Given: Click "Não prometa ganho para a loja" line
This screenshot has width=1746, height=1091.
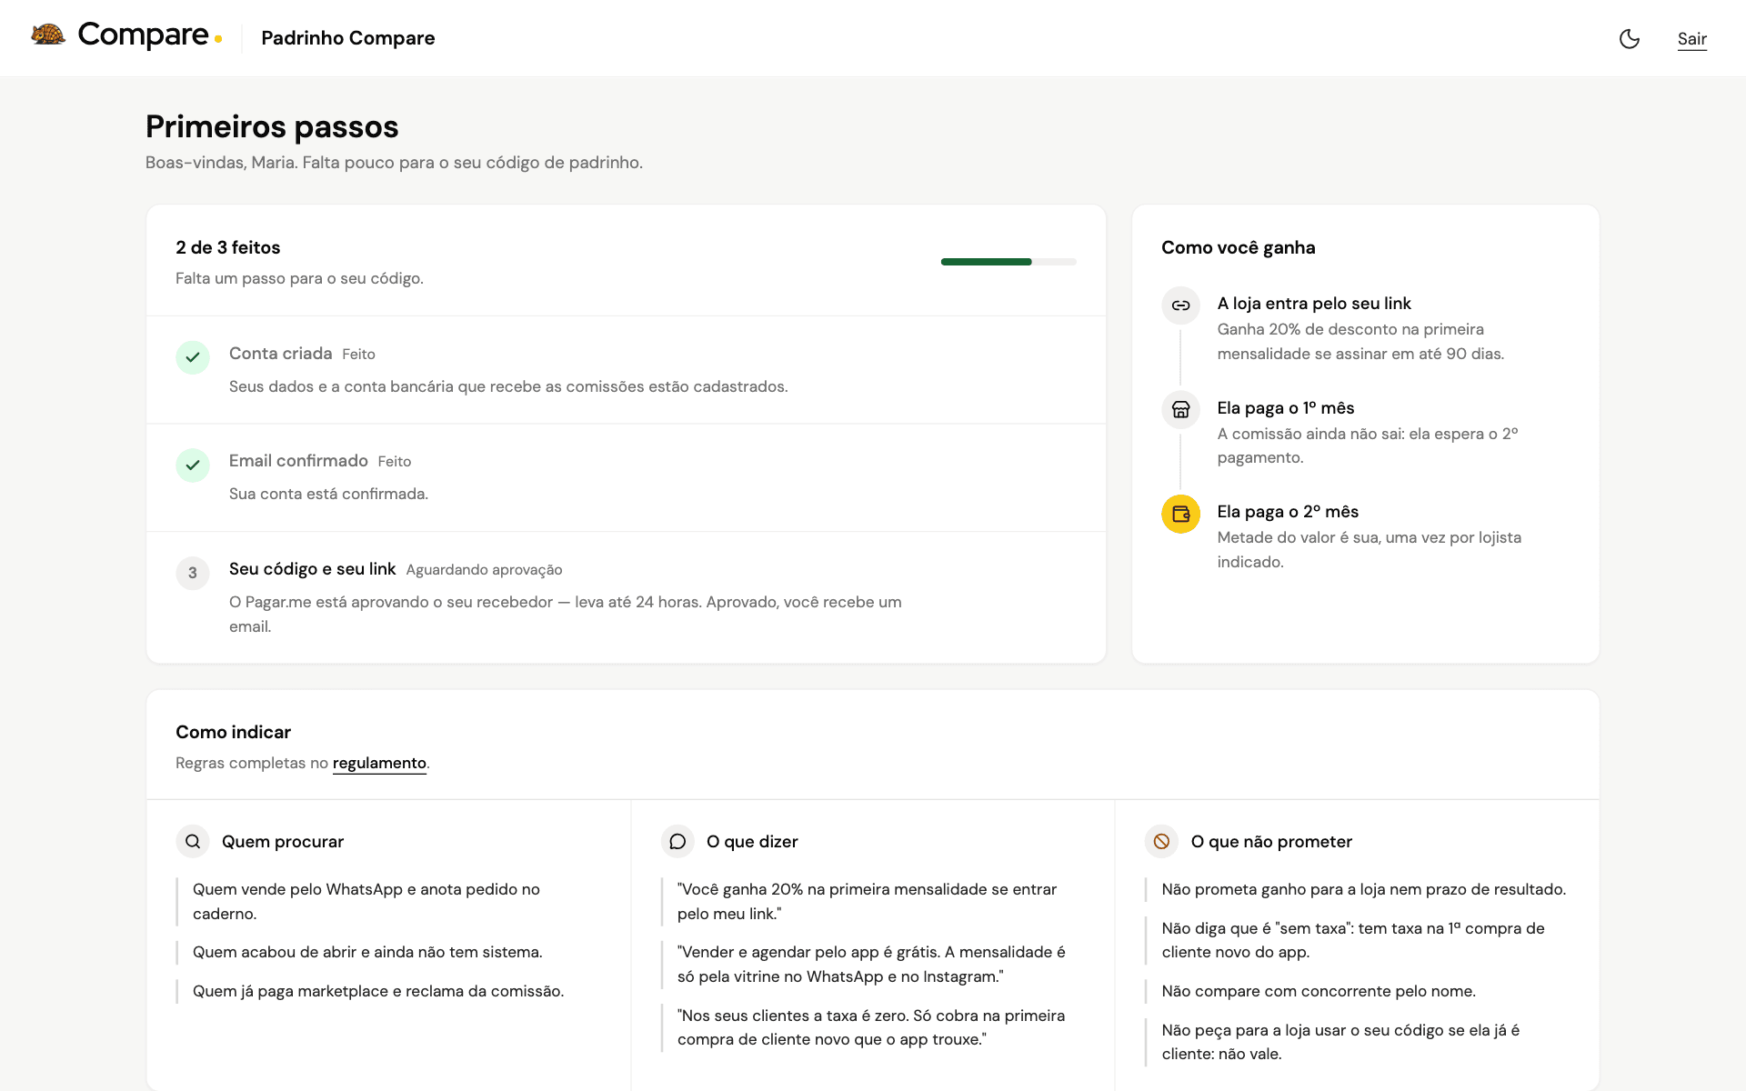Looking at the screenshot, I should point(1363,889).
